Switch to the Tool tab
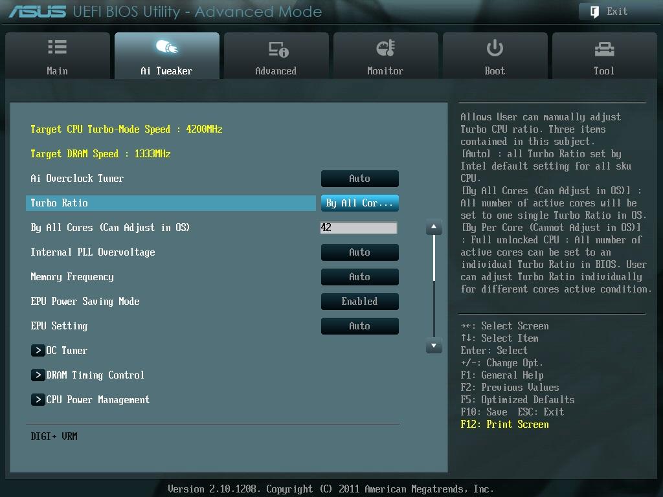Screen dimensions: 663x497 604,56
